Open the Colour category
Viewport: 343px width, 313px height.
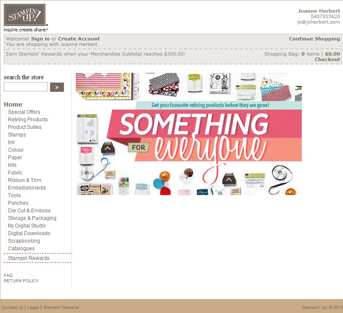click(x=16, y=150)
